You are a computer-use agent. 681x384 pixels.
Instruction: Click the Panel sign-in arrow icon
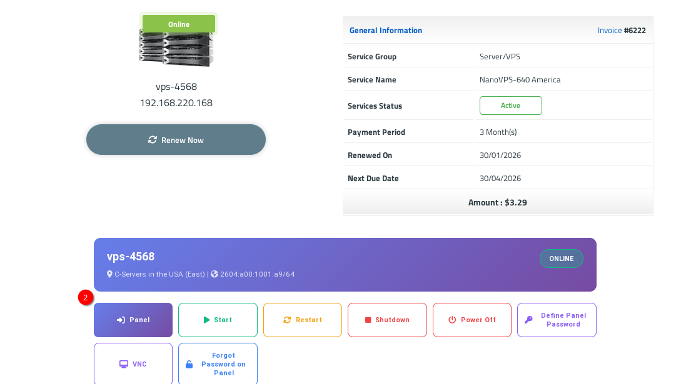coord(121,320)
